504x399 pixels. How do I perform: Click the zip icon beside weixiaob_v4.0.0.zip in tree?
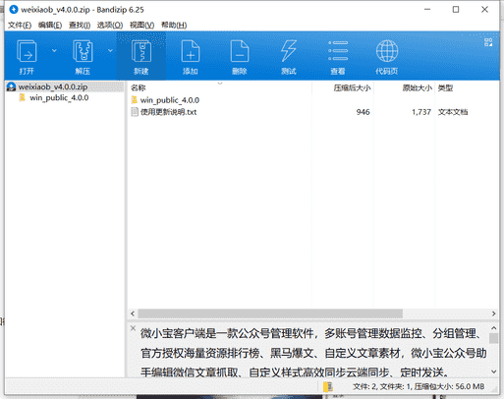click(x=12, y=86)
